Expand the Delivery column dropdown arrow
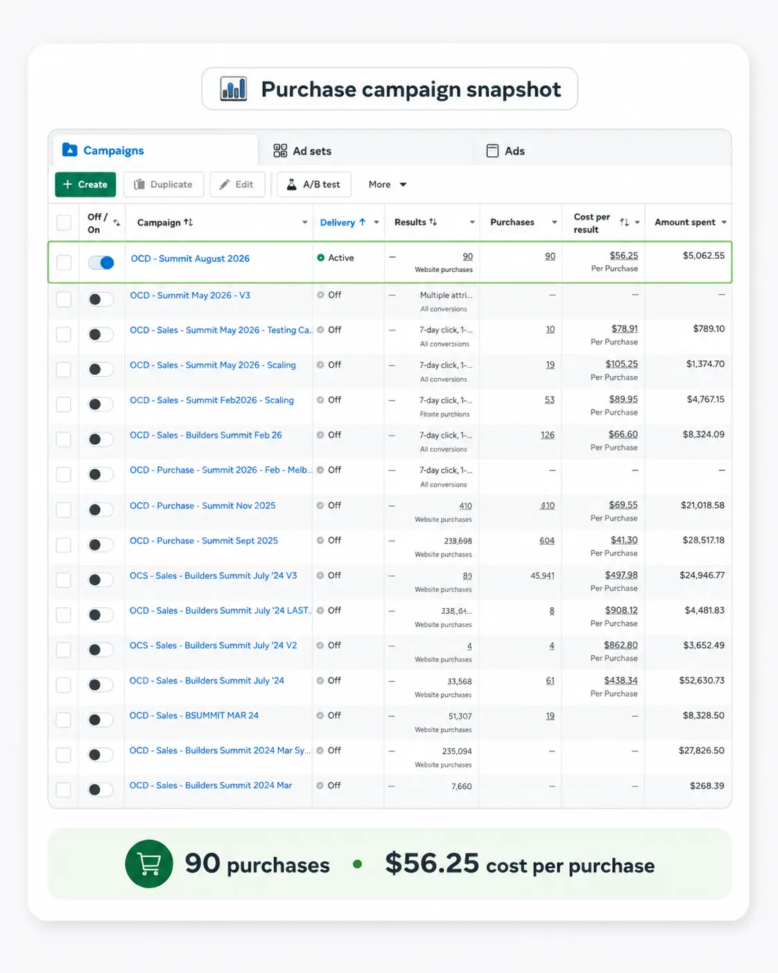Viewport: 778px width, 973px height. [377, 222]
